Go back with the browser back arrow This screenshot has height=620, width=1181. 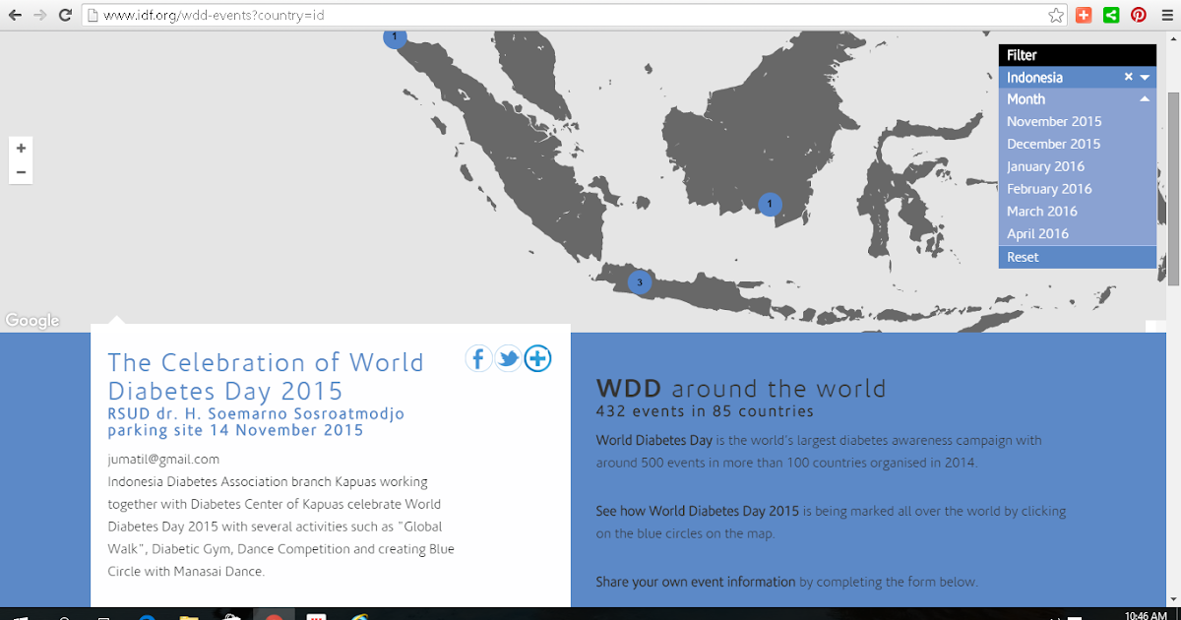click(x=15, y=15)
